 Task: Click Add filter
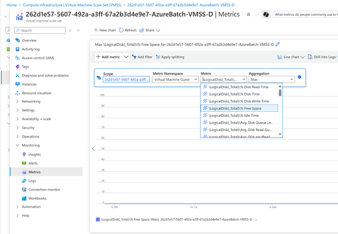(142, 57)
